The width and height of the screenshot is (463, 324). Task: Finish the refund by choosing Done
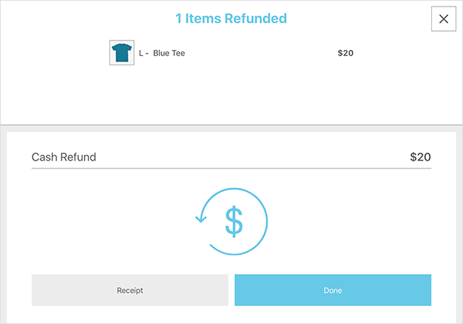coord(333,290)
